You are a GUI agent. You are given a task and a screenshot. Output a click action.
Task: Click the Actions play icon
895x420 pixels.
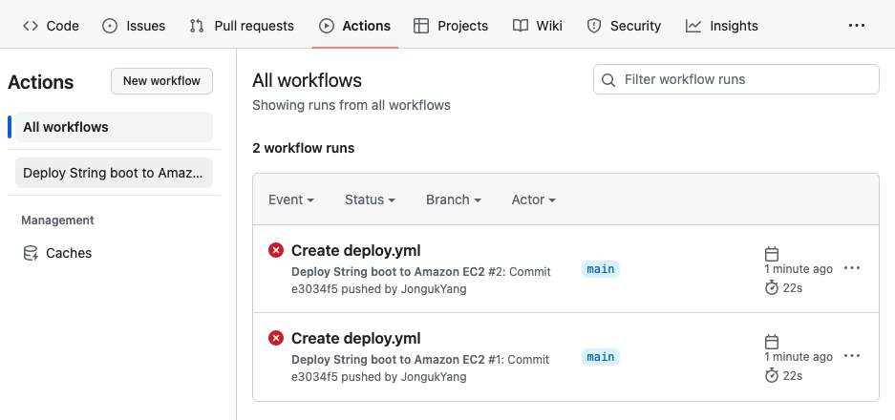pos(327,26)
